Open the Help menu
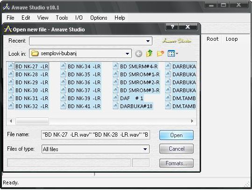Viewport: 252px width, 190px height. pyautogui.click(x=120, y=18)
